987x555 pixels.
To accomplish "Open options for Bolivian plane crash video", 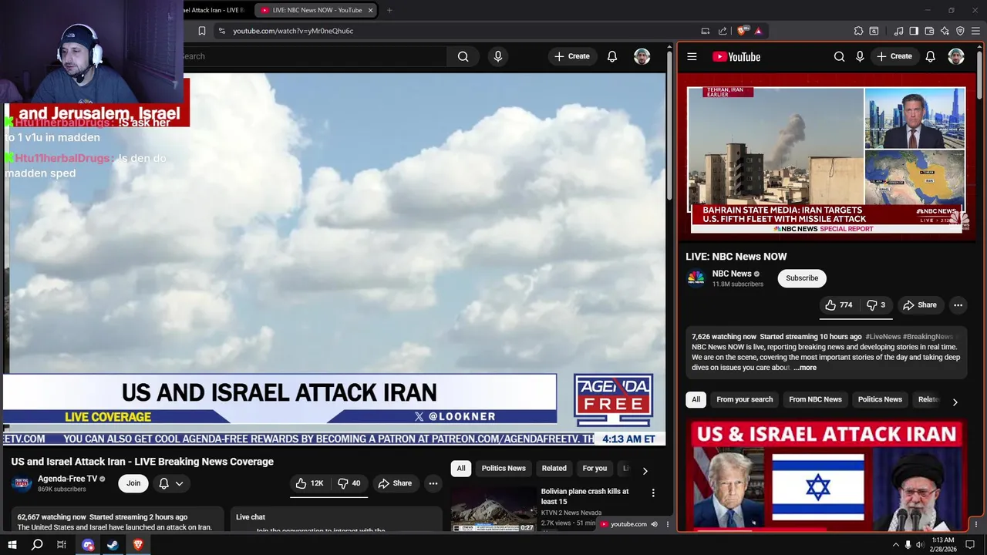I will click(x=653, y=493).
